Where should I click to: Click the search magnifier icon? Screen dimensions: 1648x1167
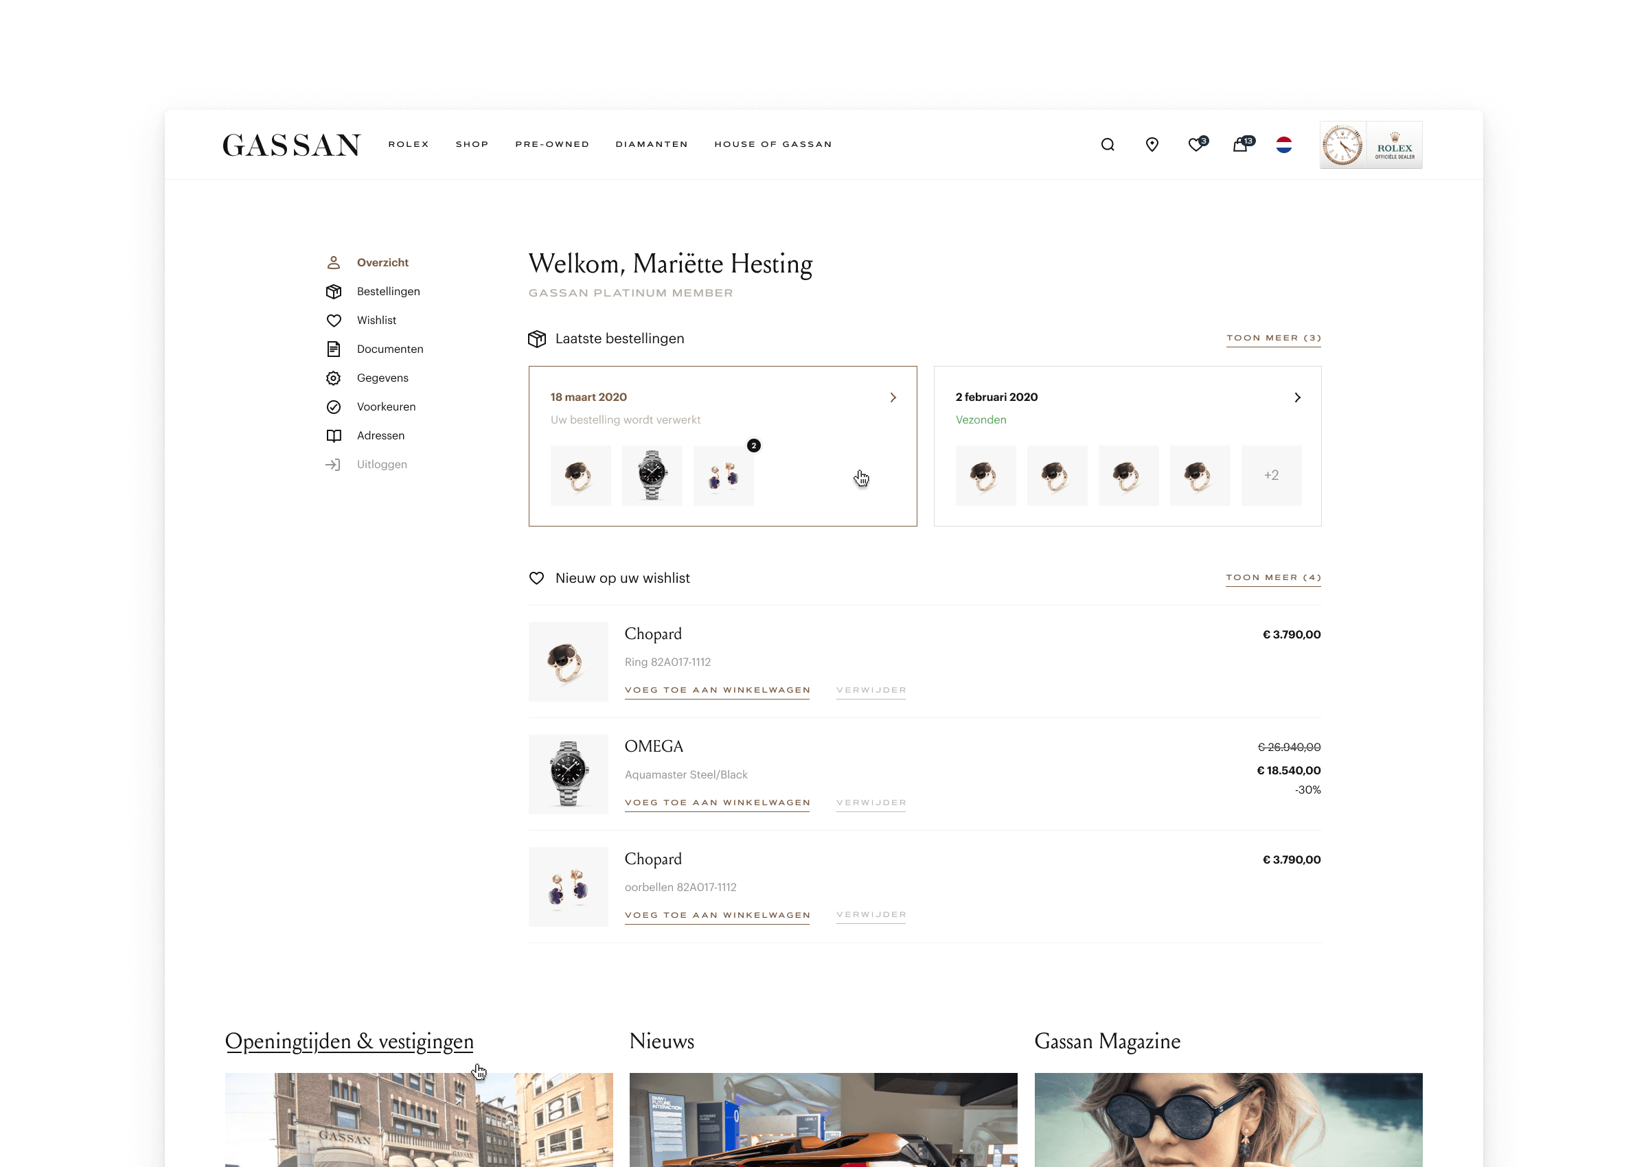(1108, 144)
